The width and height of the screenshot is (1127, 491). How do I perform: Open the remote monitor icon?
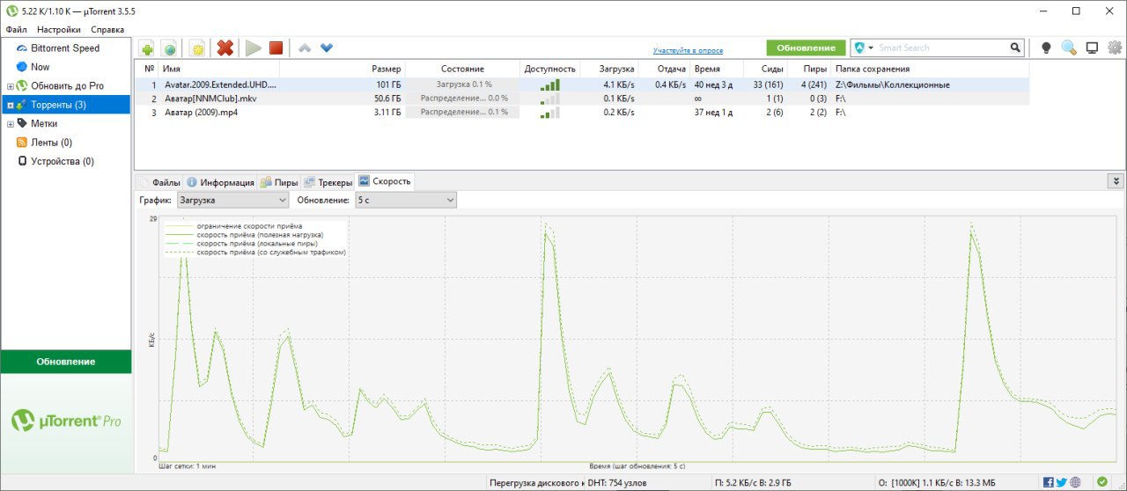(1092, 48)
